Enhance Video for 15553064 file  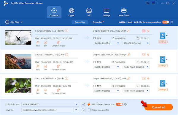click(58, 68)
